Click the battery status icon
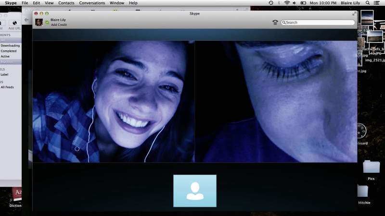The width and height of the screenshot is (385, 216). tap(304, 3)
